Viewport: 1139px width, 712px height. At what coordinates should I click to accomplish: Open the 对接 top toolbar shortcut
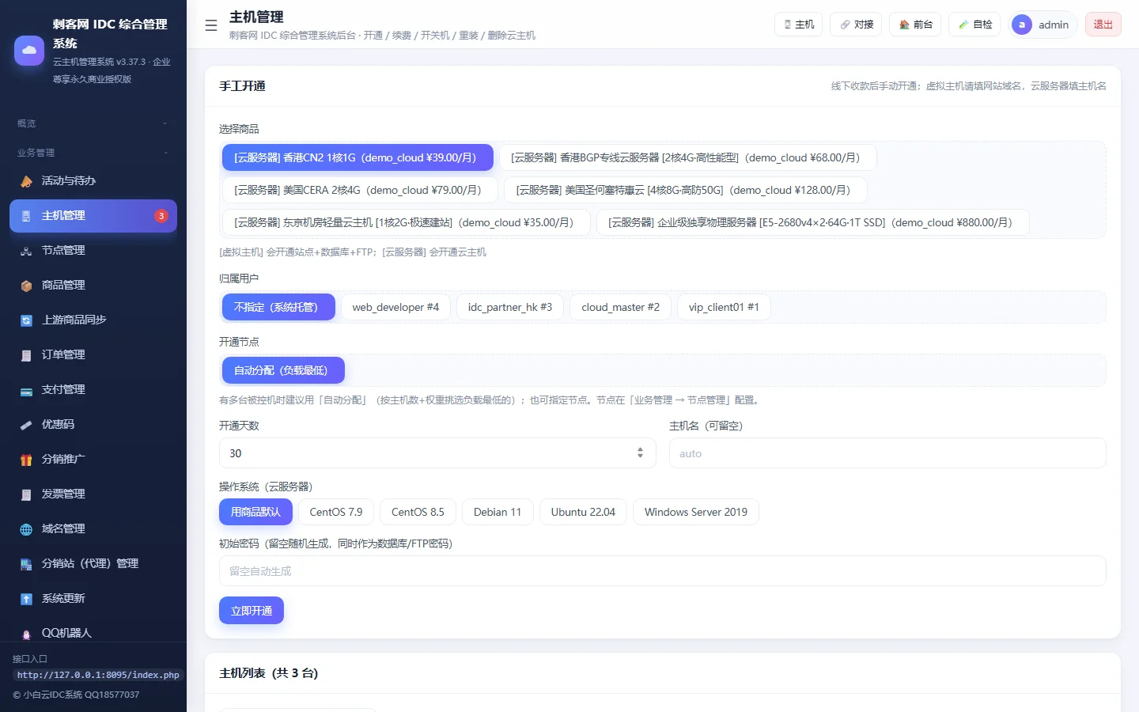pos(857,25)
